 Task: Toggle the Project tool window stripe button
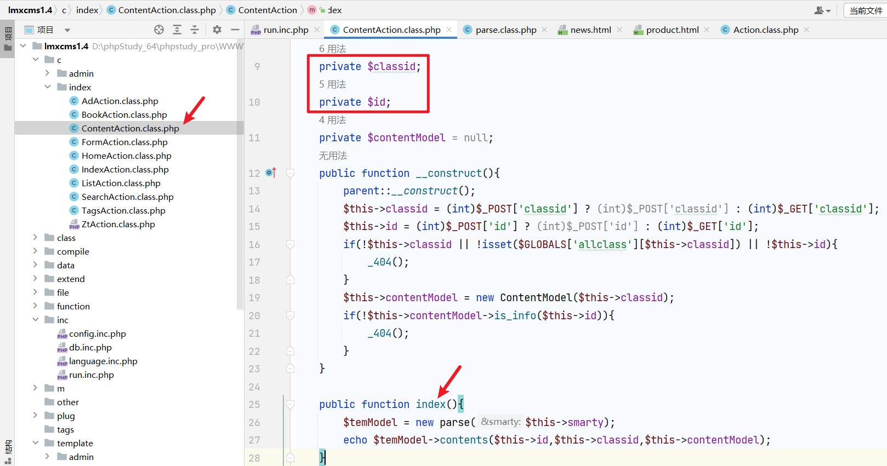pyautogui.click(x=8, y=38)
